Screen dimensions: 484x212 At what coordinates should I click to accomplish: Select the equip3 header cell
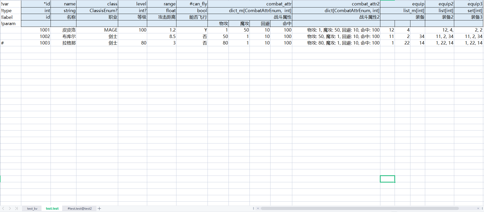pyautogui.click(x=469, y=4)
